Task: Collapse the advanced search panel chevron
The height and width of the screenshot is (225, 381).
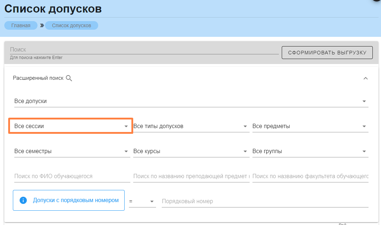Action: coord(365,78)
